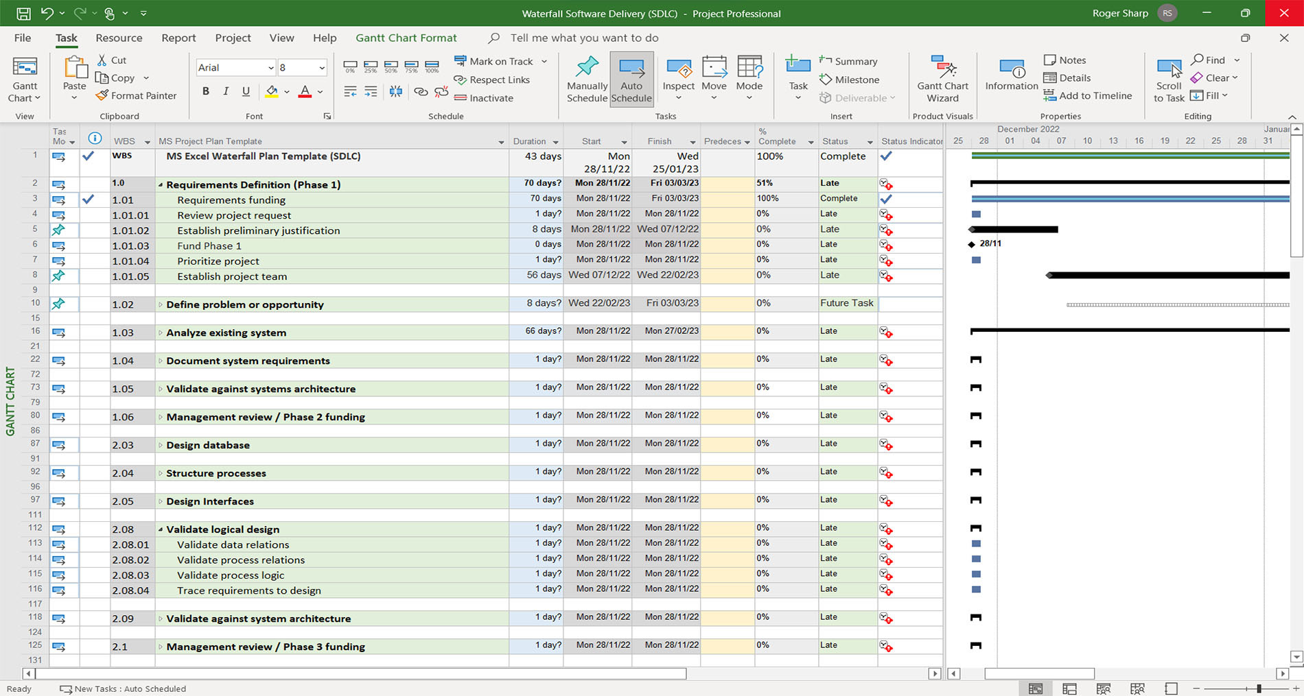Click the Link Tasks chain icon

[421, 91]
